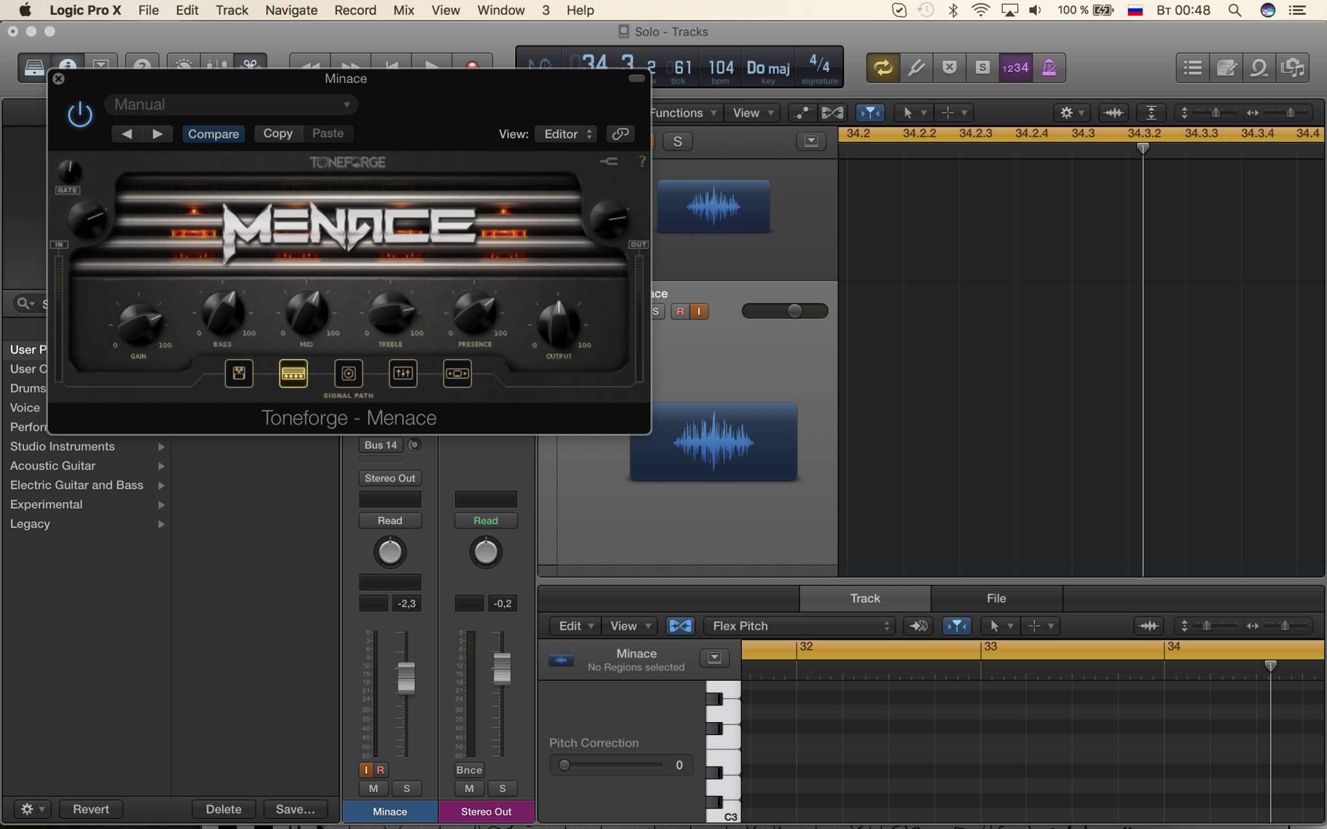Open the amp section in signal path
This screenshot has width=1327, height=829.
pyautogui.click(x=293, y=374)
